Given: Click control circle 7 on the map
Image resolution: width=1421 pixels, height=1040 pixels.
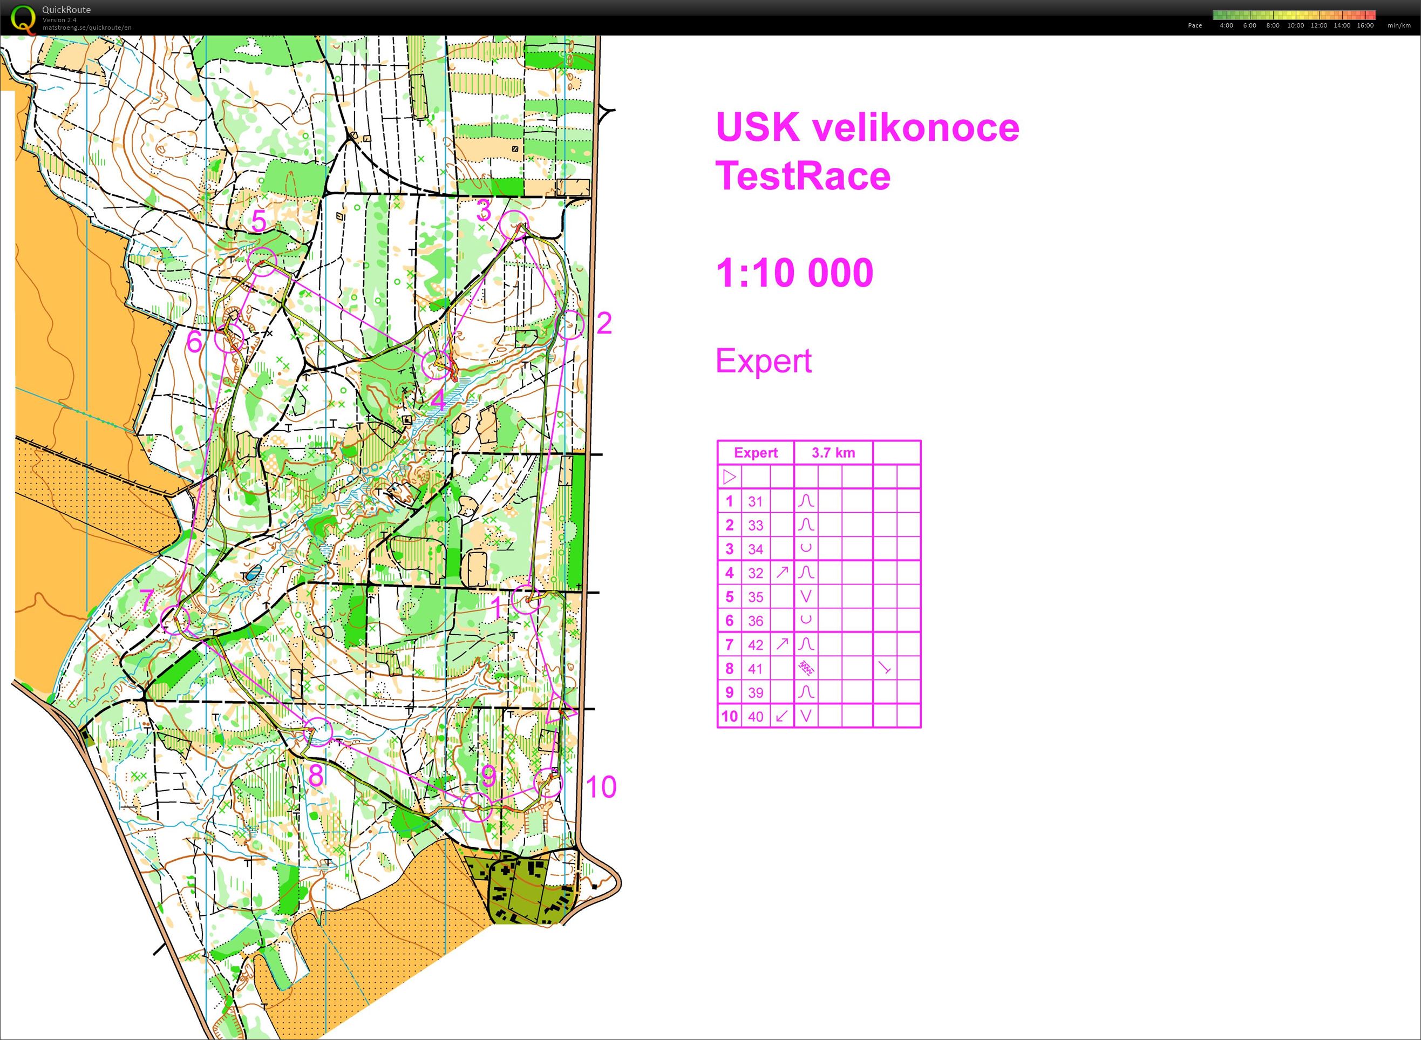Looking at the screenshot, I should [x=175, y=620].
